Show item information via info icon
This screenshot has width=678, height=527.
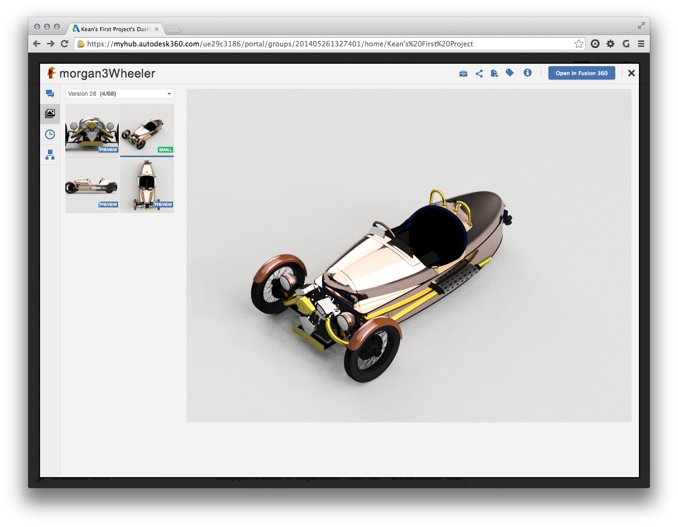528,73
